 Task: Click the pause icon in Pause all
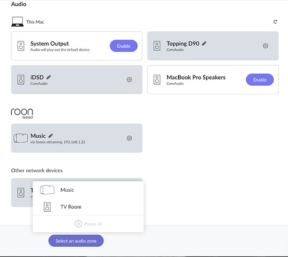point(78,224)
